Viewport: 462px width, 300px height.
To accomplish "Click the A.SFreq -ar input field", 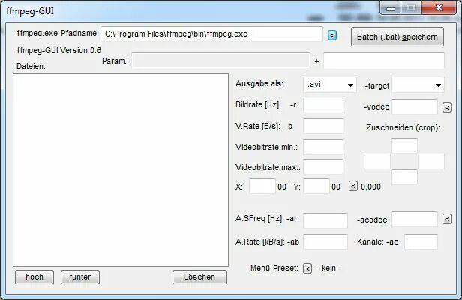I will point(325,220).
